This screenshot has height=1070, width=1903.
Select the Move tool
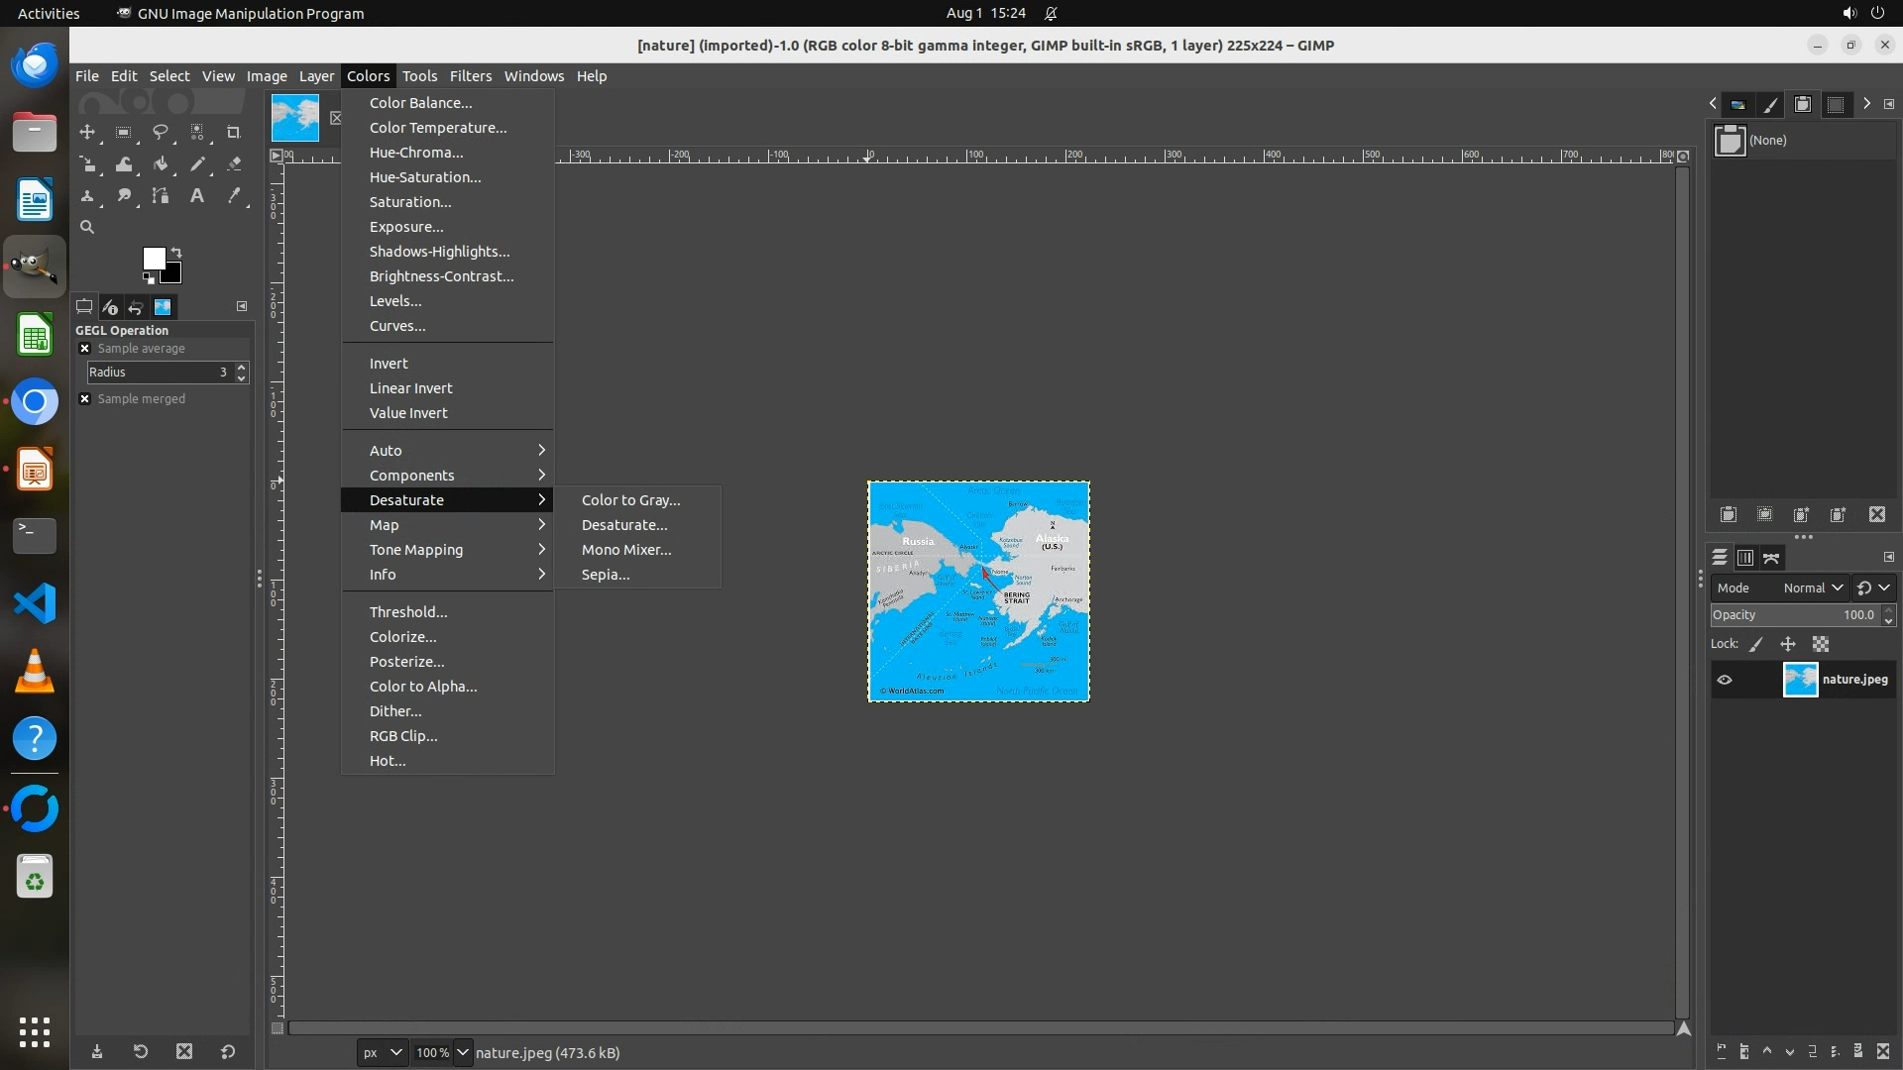pyautogui.click(x=87, y=132)
